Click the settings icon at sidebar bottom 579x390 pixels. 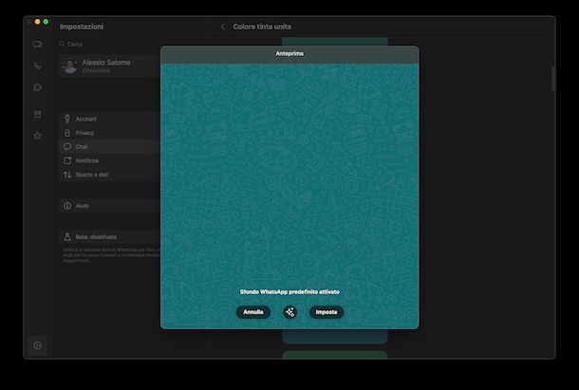pos(37,345)
